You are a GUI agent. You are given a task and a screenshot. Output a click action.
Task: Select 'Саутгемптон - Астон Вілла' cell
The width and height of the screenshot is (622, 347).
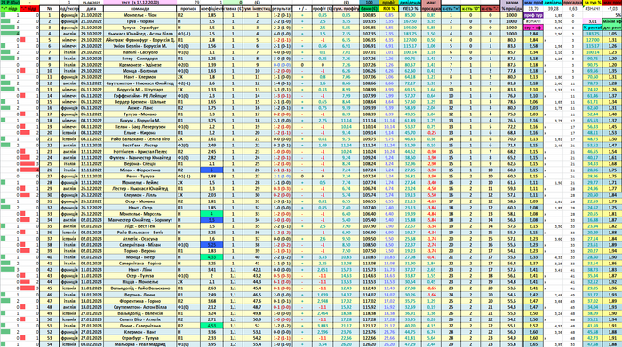pyautogui.click(x=140, y=307)
